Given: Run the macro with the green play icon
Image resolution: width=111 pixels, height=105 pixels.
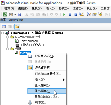Looking at the screenshot, I should (64, 15).
